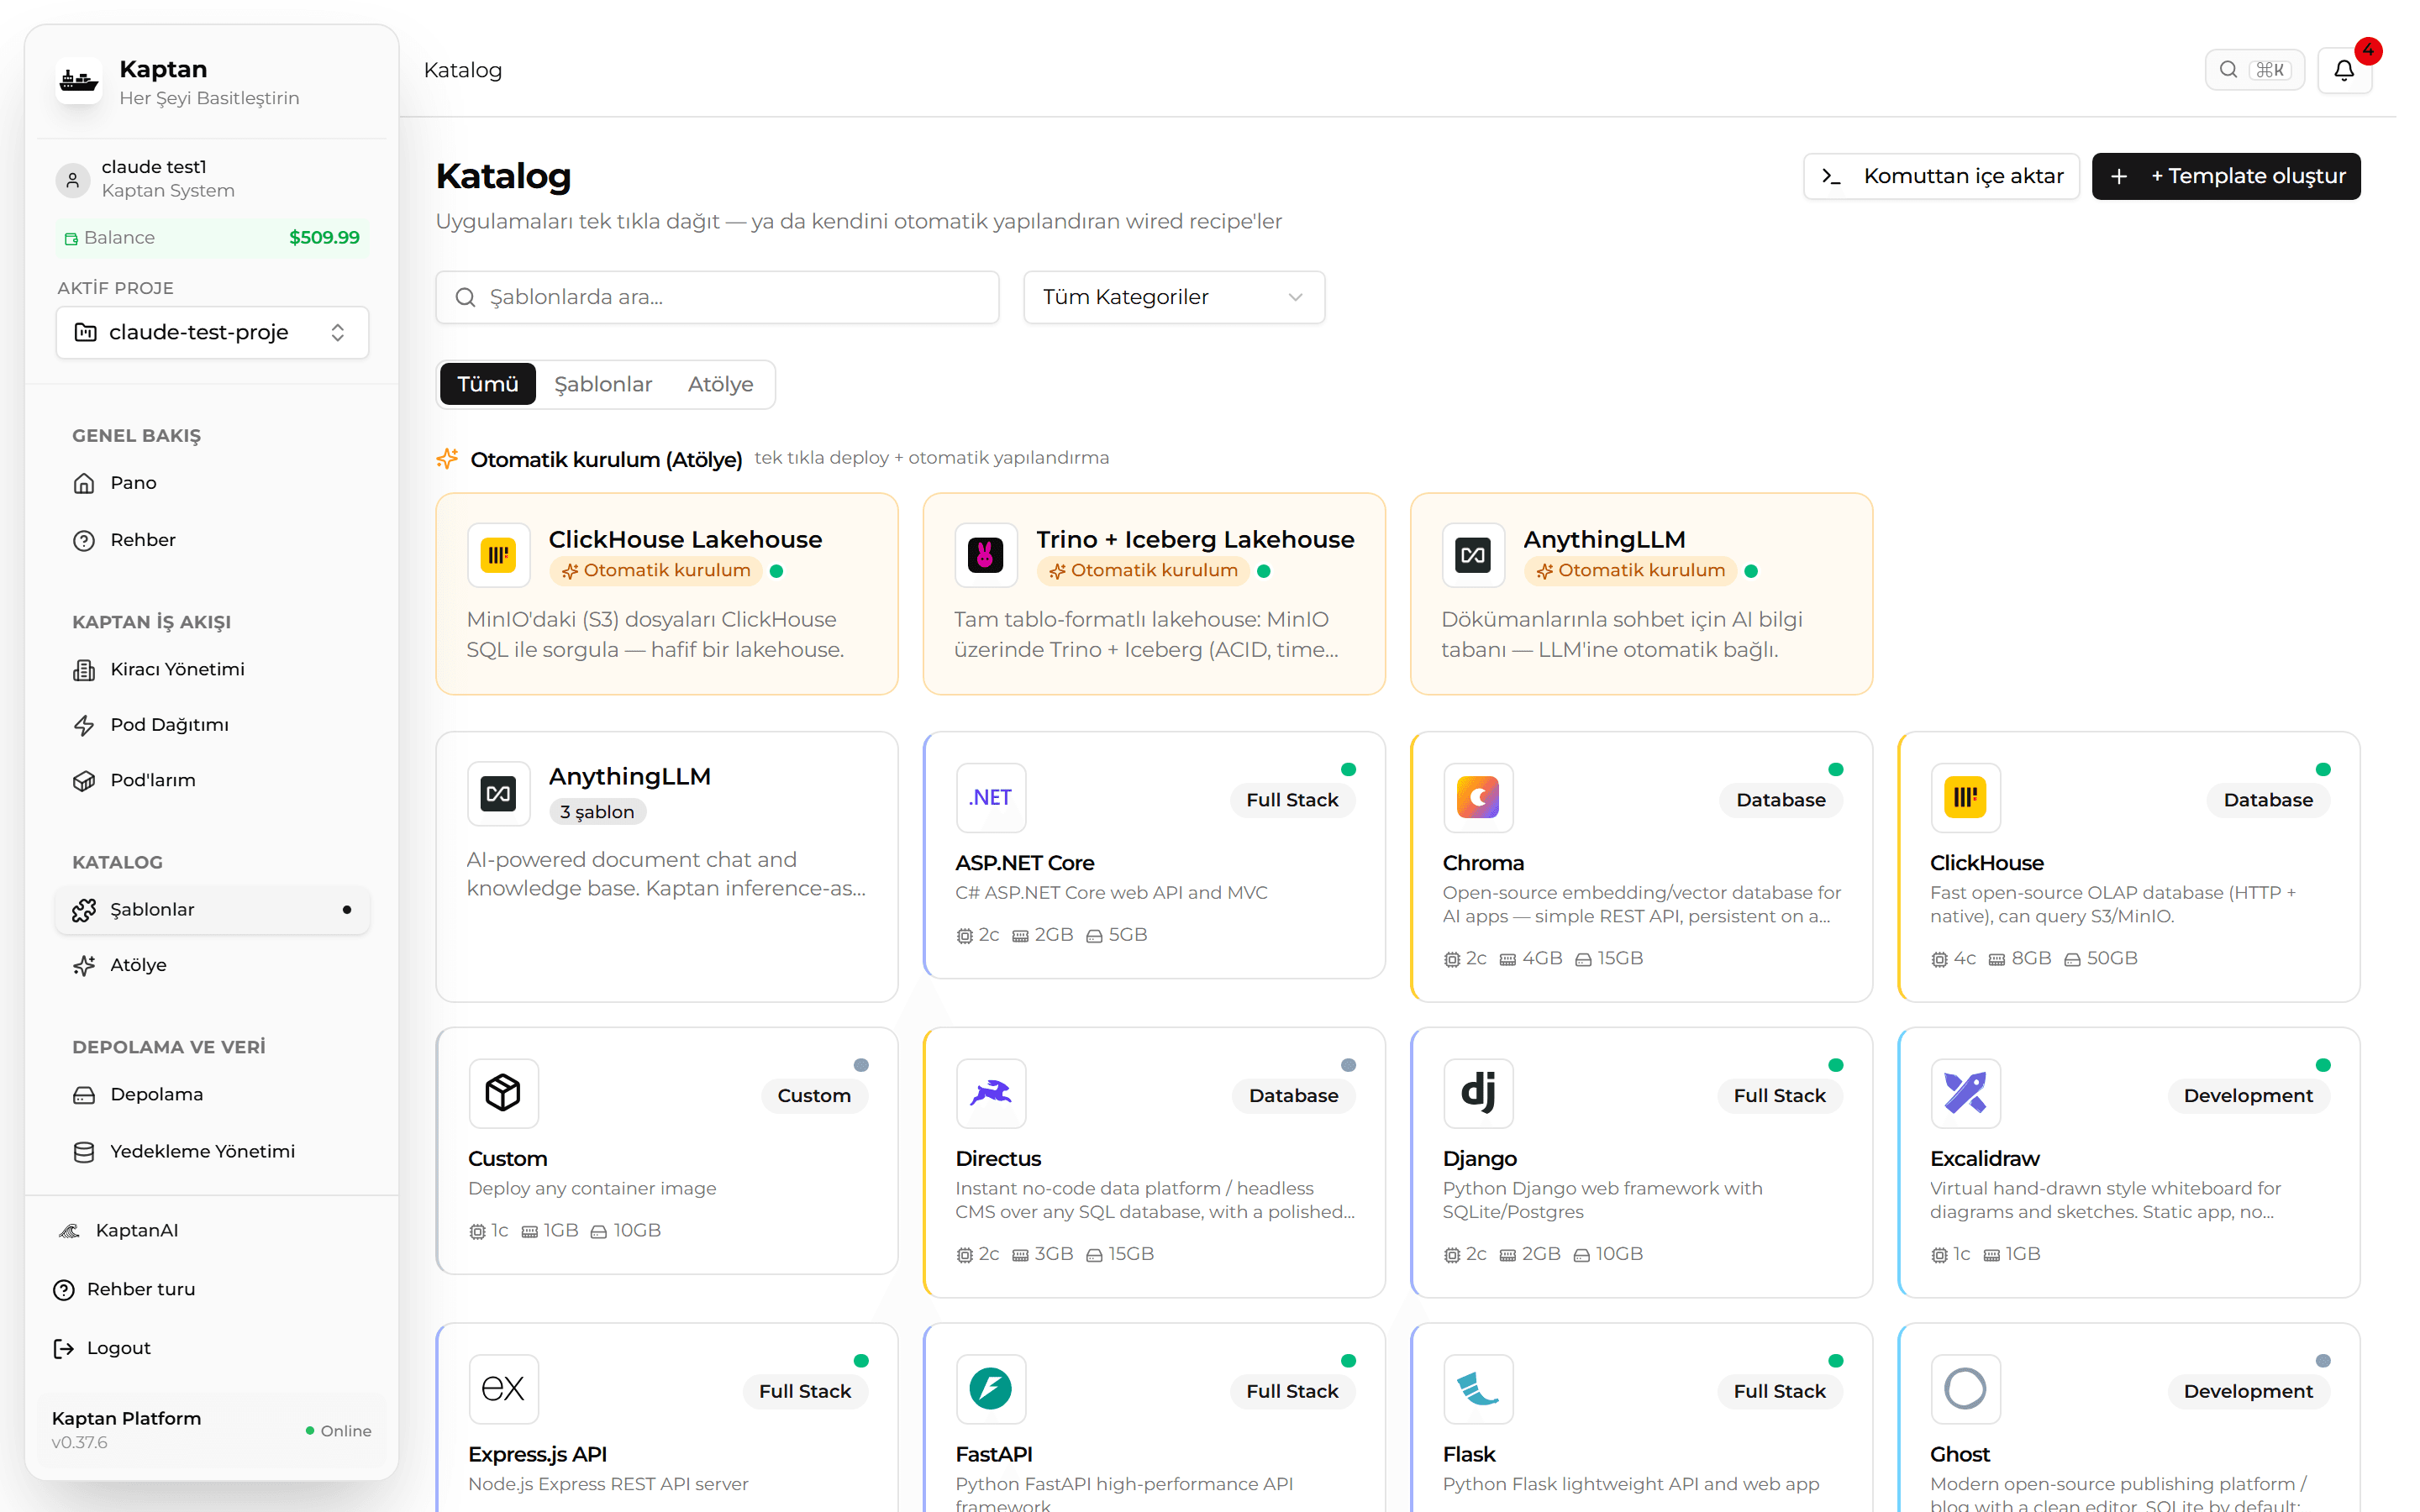This screenshot has width=2420, height=1512.
Task: Open Atölye in the sidebar
Action: (212, 965)
